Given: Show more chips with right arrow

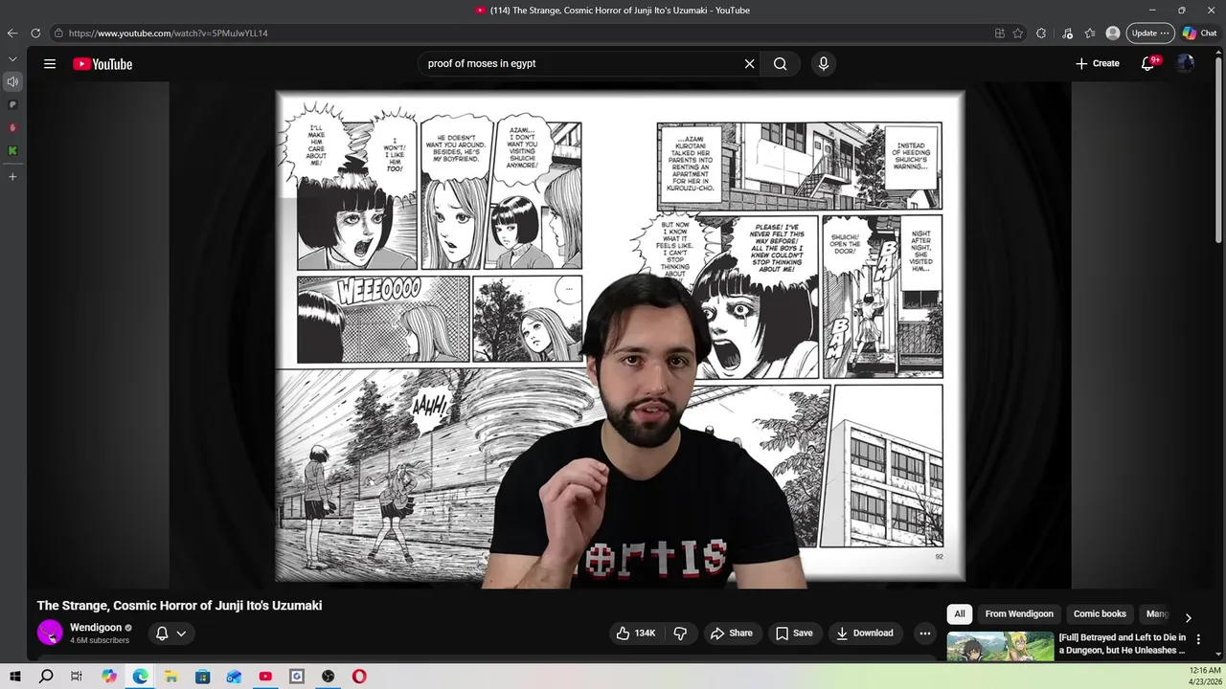Looking at the screenshot, I should [1188, 617].
